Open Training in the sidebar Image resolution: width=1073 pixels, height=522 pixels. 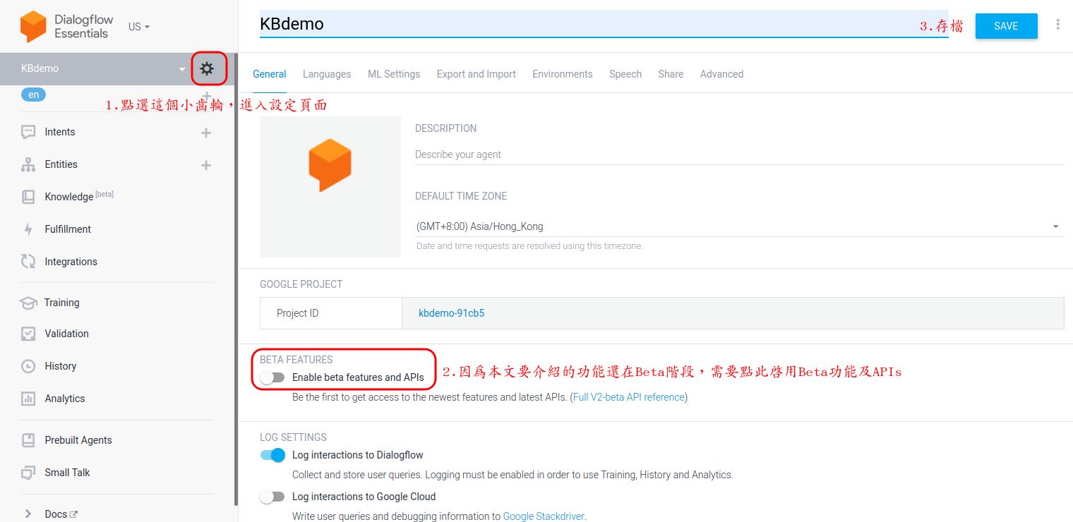click(x=62, y=303)
